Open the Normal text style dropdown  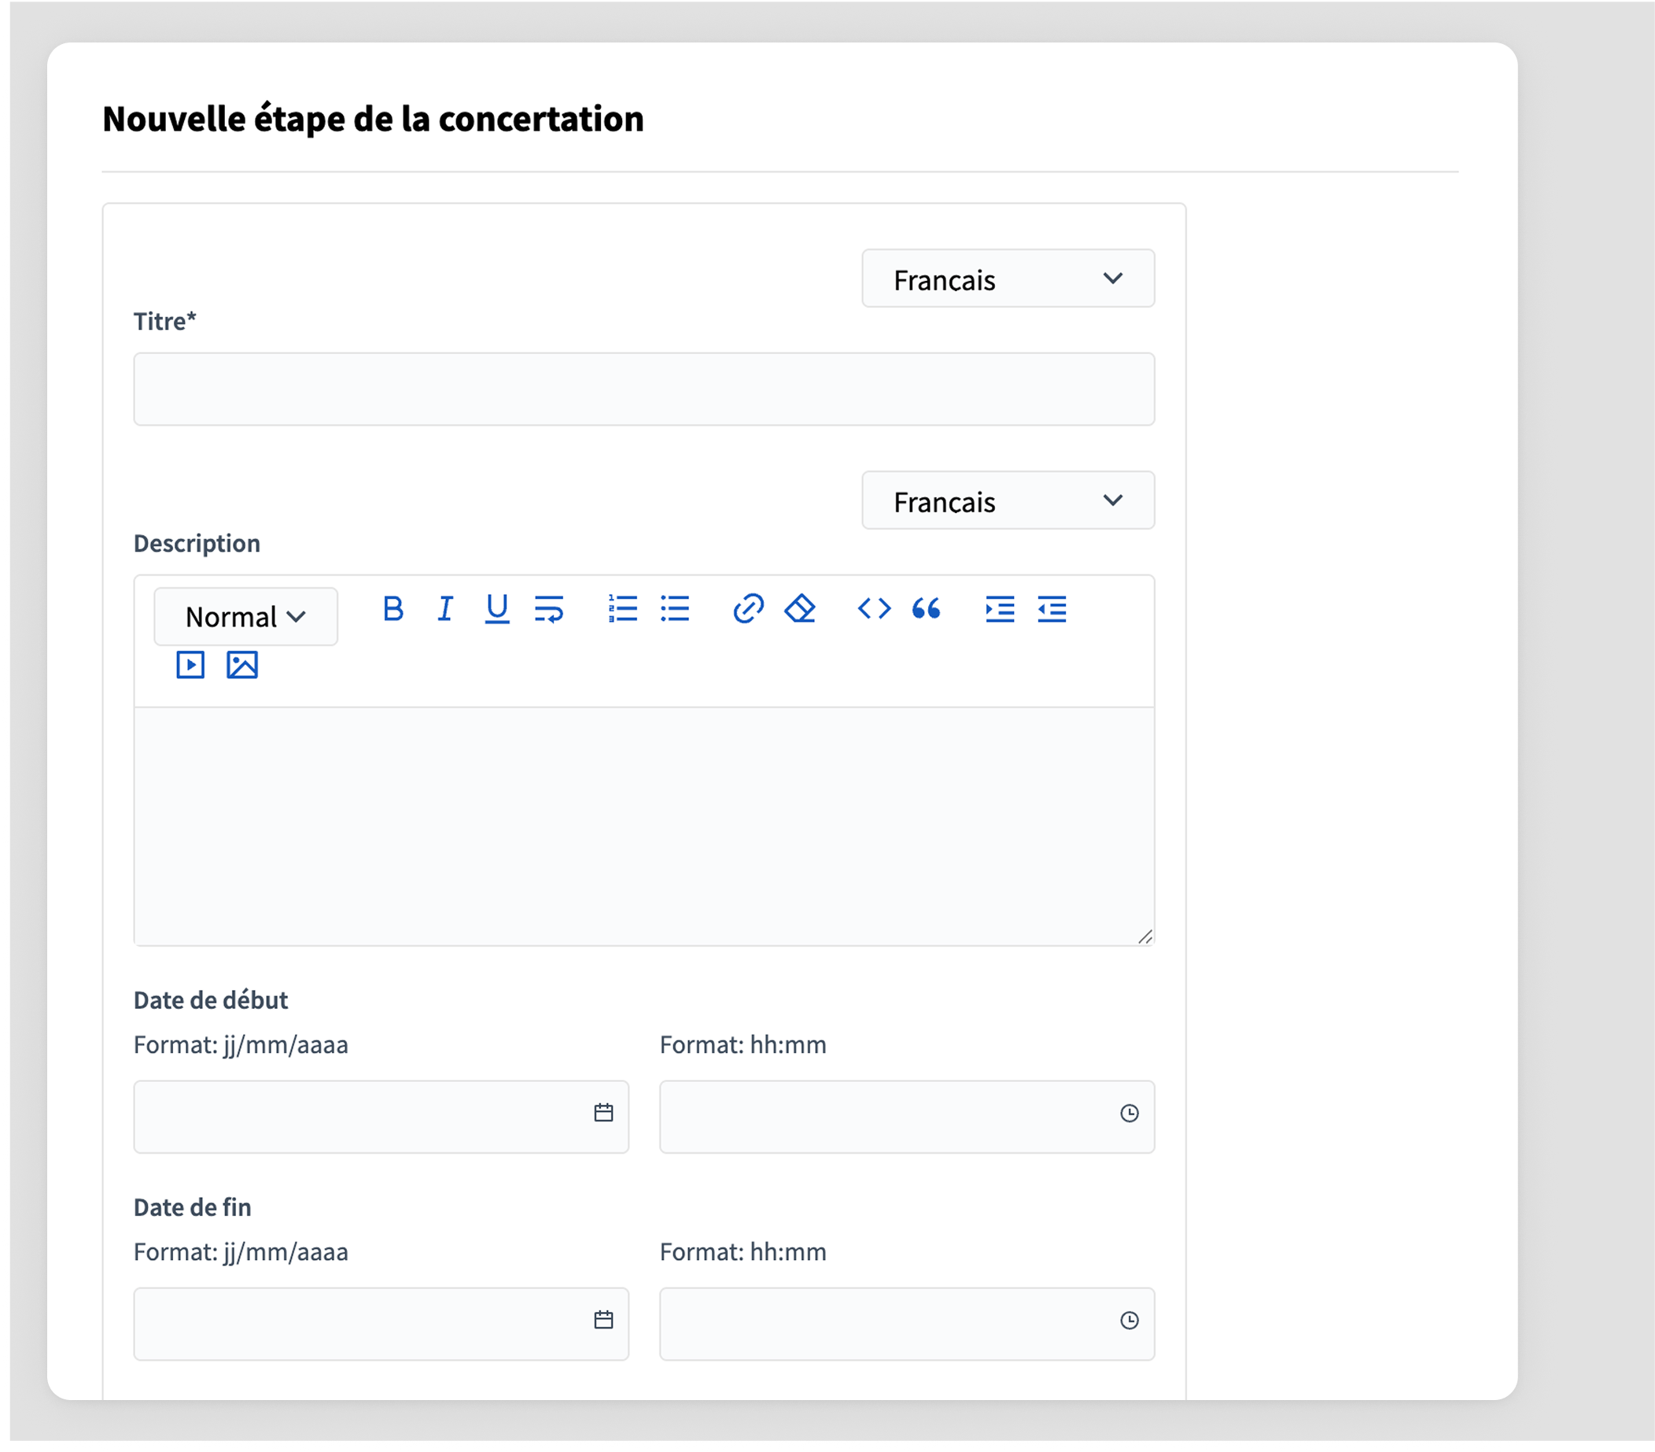[x=246, y=618]
